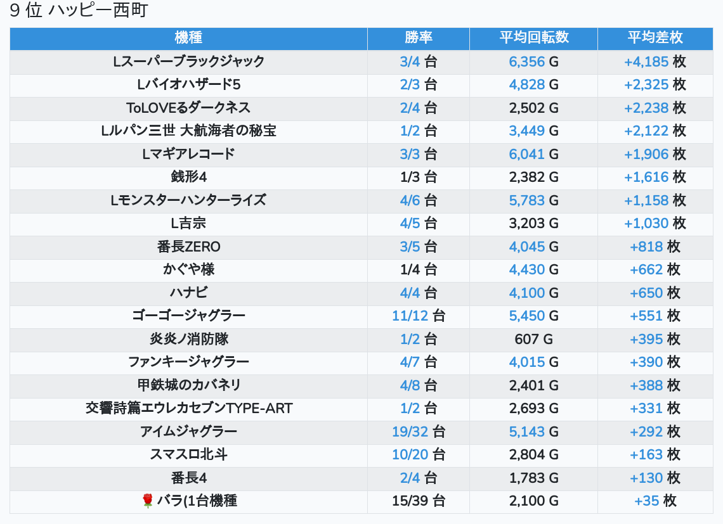Select the かぐや様 machine name
The height and width of the screenshot is (524, 723).
tap(188, 270)
